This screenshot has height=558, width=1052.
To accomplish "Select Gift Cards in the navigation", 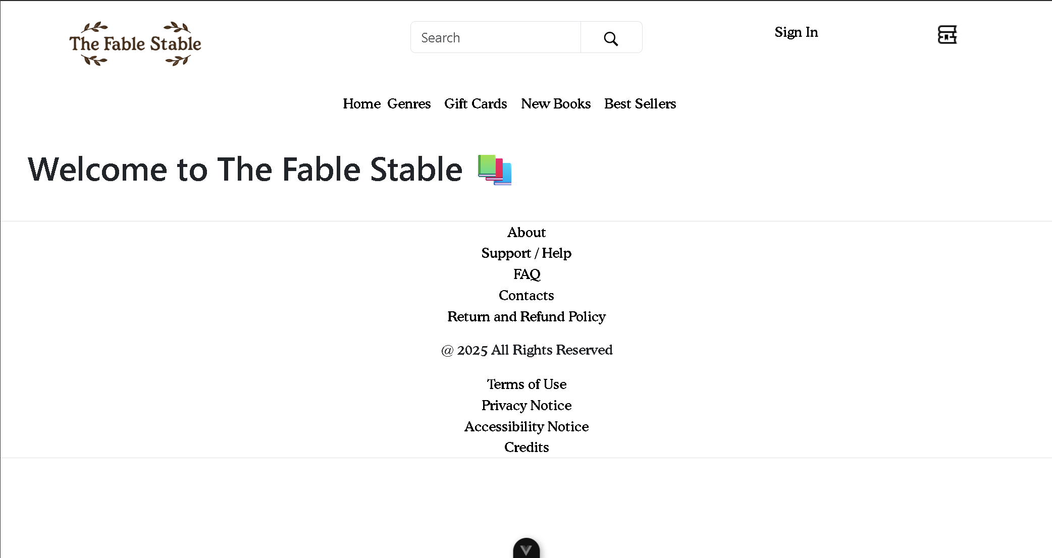I will point(476,104).
